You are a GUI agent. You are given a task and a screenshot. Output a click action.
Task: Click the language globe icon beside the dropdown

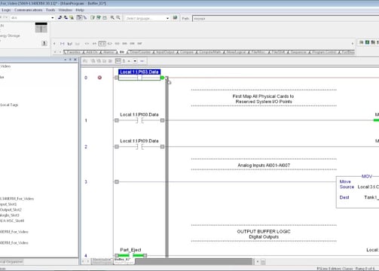coord(175,18)
